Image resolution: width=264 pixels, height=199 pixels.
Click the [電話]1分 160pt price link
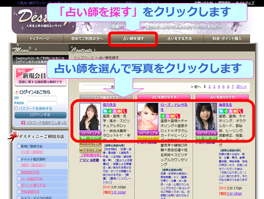(114, 192)
